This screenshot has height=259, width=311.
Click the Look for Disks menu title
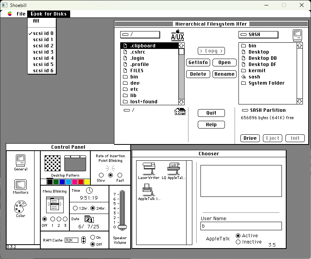point(49,14)
